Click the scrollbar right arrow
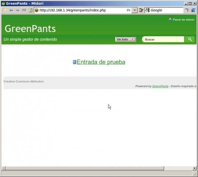This screenshot has height=177, width=198. click(x=195, y=168)
